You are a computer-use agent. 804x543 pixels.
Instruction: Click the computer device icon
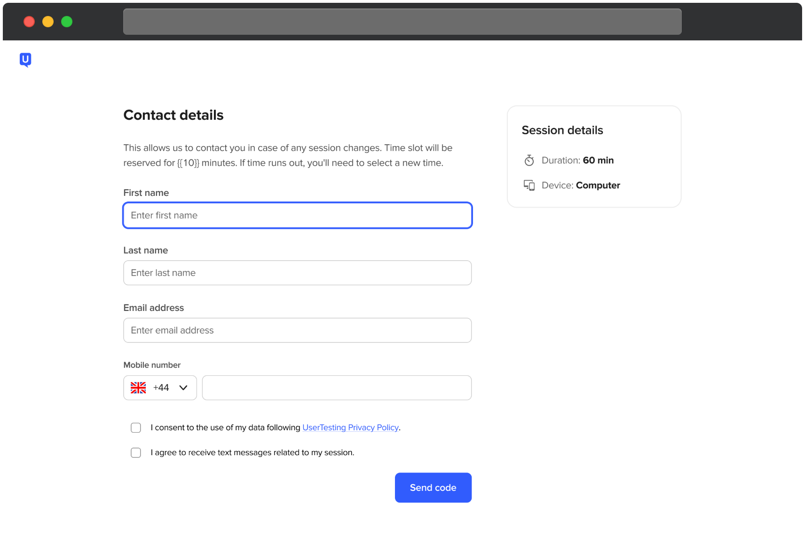(x=529, y=185)
